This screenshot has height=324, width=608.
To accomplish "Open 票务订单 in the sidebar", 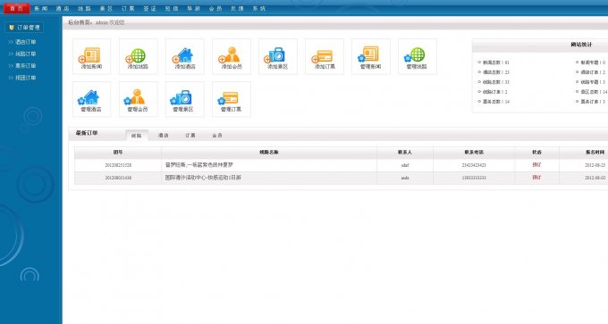I will point(26,66).
